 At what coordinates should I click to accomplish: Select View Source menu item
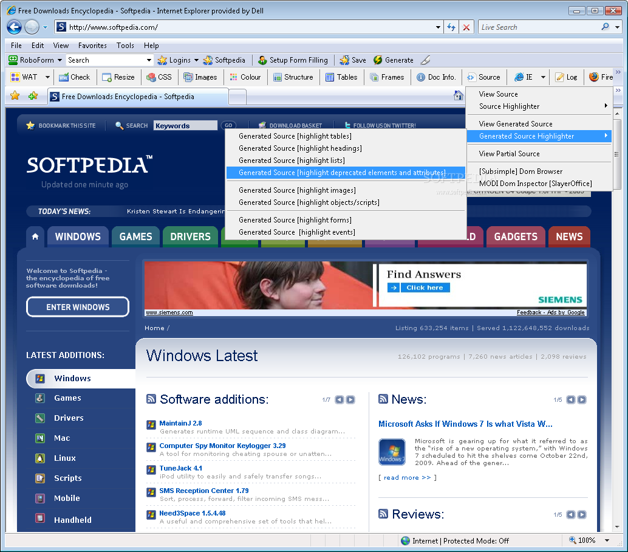pos(539,94)
